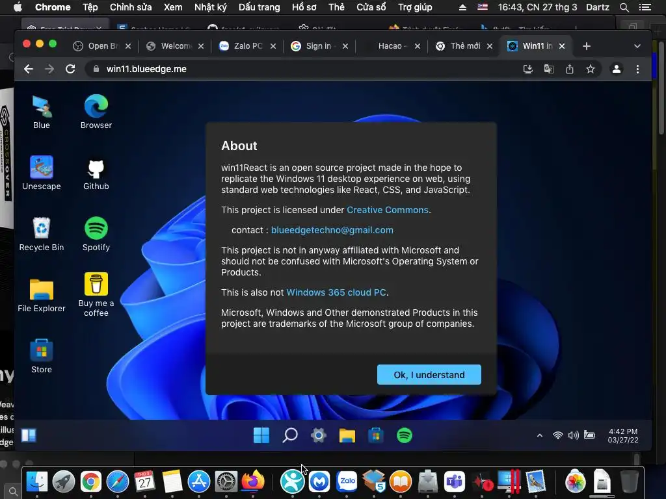This screenshot has width=666, height=499.
Task: Open the Chrome three-dot menu
Action: 637,69
